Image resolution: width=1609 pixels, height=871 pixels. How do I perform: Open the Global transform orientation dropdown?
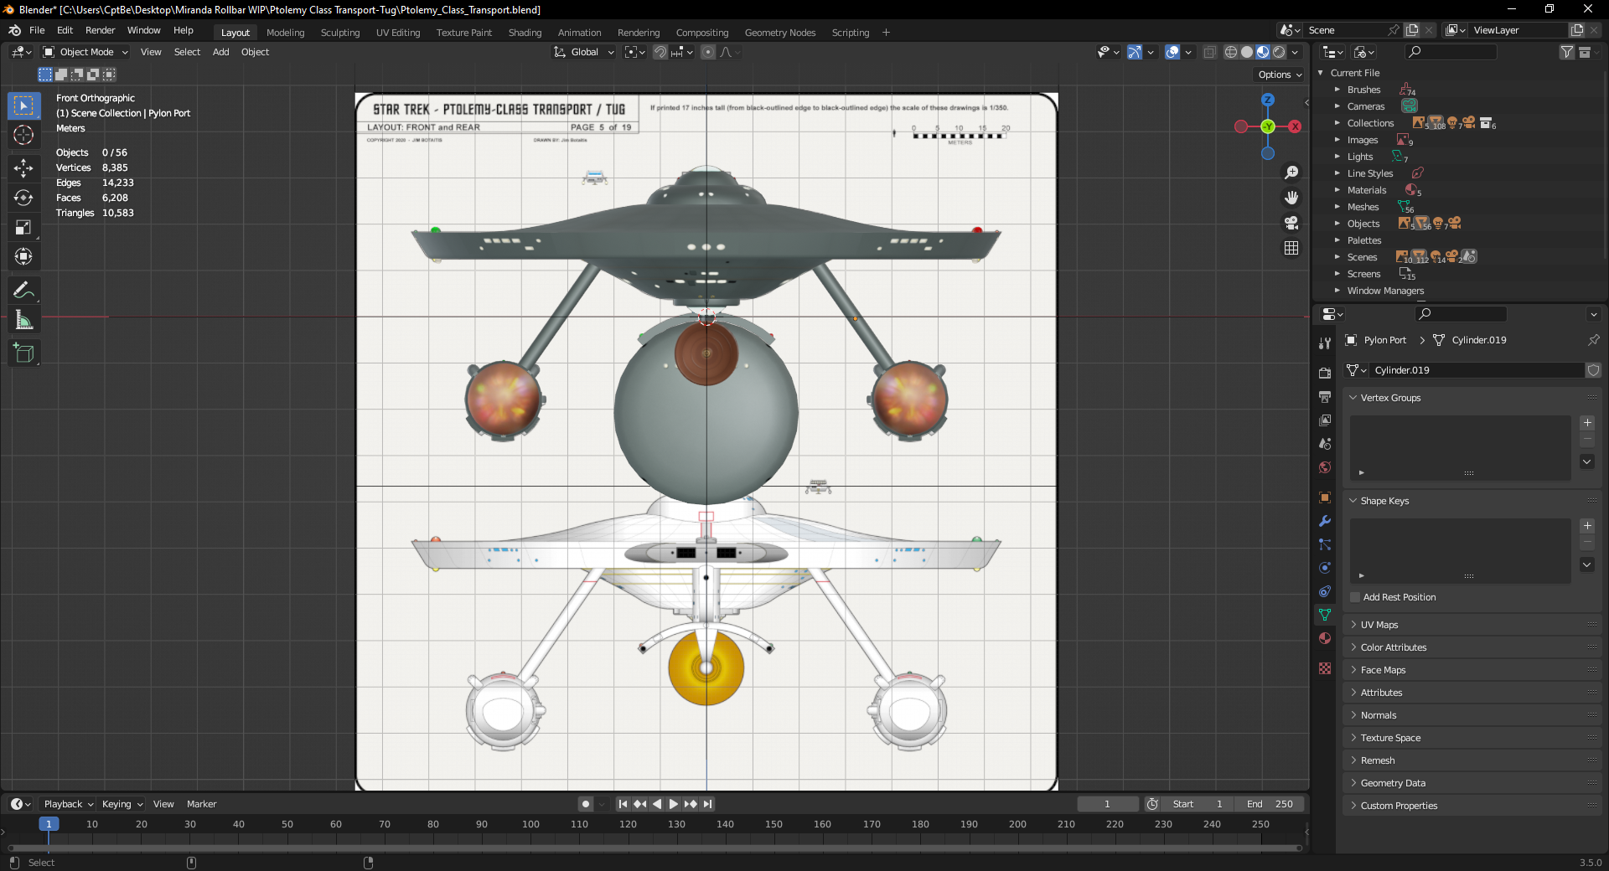584,52
